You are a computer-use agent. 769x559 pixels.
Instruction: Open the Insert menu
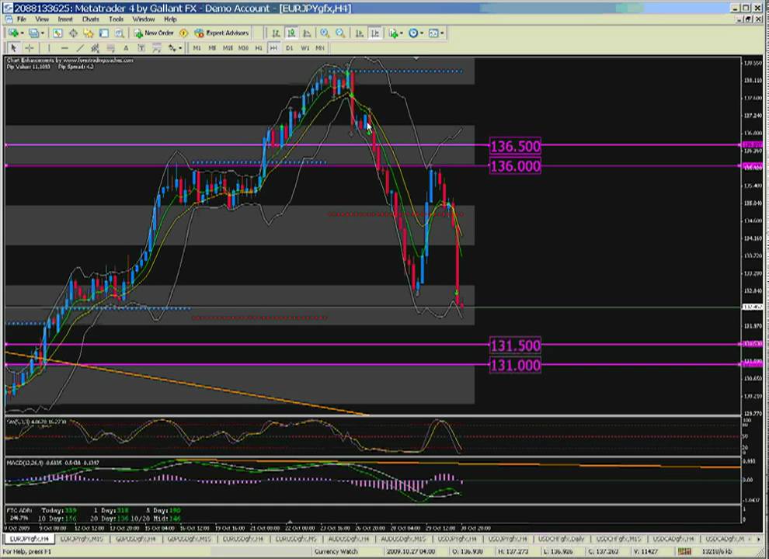coord(65,19)
